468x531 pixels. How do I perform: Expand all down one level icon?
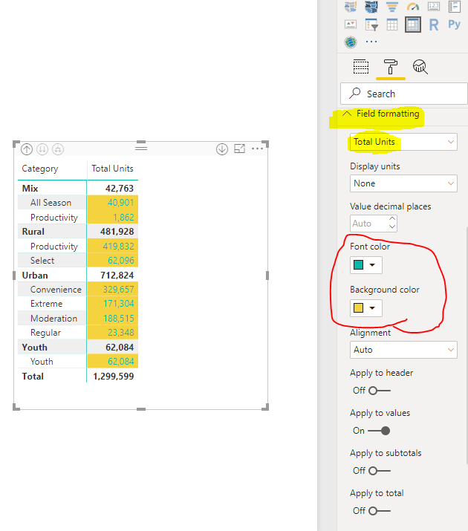(58, 149)
